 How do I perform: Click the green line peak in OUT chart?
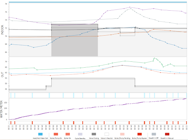154,58
